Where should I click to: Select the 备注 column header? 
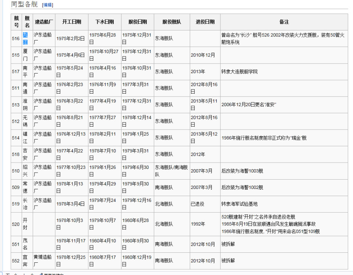[284, 22]
